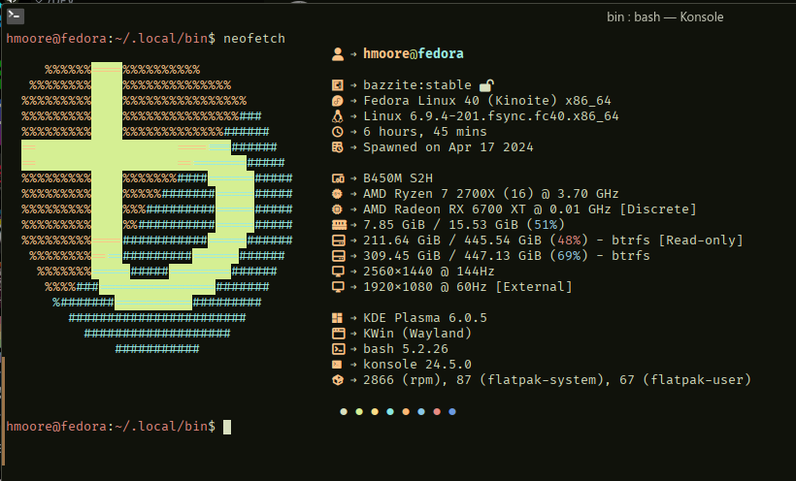The width and height of the screenshot is (796, 481).
Task: Click the 'Spawned on Apr 17 2024' text
Action: [448, 147]
